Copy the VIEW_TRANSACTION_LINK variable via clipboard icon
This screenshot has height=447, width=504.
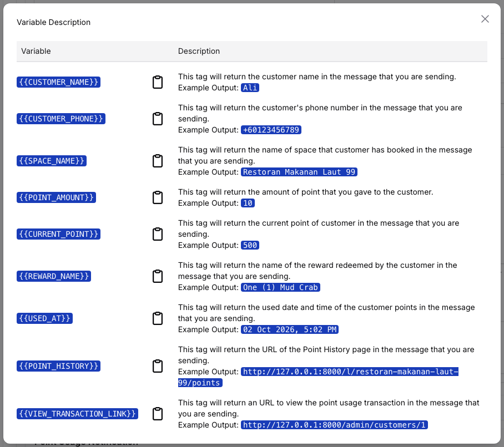[x=158, y=414]
